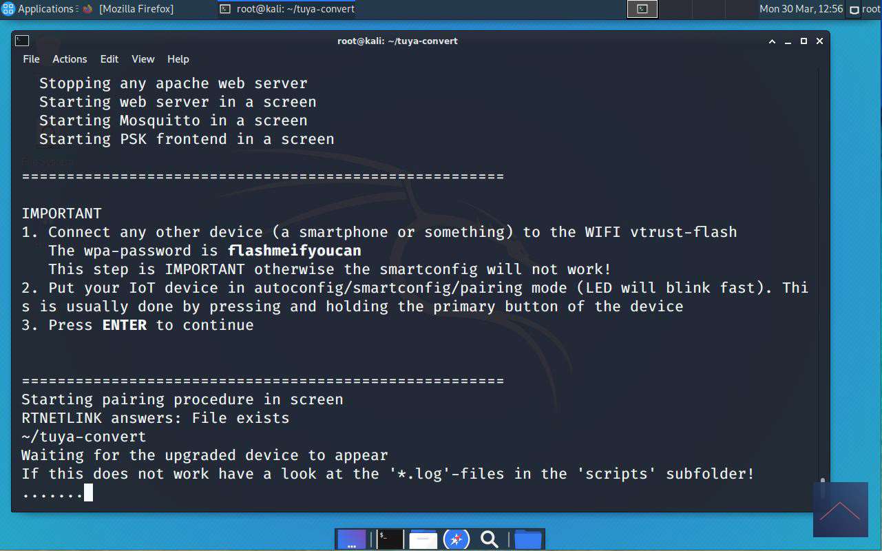Open the file manager window icon in dock
This screenshot has width=882, height=551.
423,539
